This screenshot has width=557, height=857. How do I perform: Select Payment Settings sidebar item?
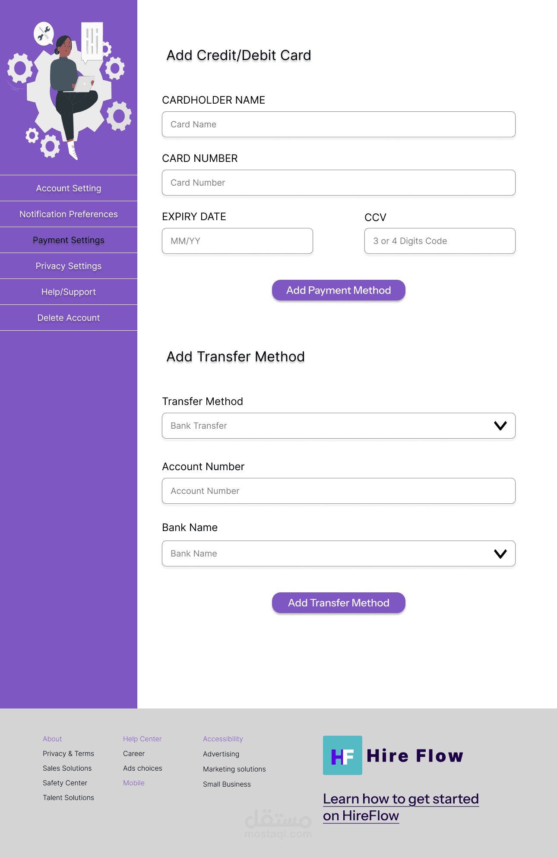(69, 240)
